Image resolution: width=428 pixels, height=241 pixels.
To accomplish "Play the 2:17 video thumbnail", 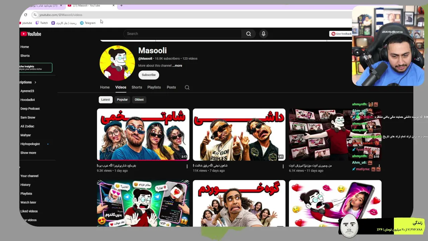I will [143, 135].
